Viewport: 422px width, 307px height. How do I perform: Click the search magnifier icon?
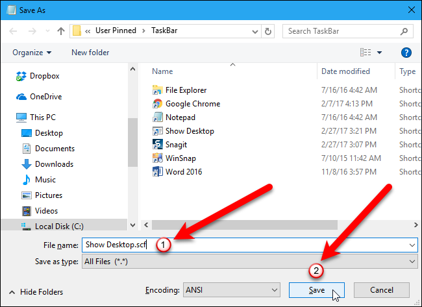point(404,32)
